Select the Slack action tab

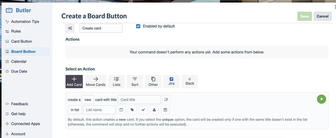click(190, 81)
